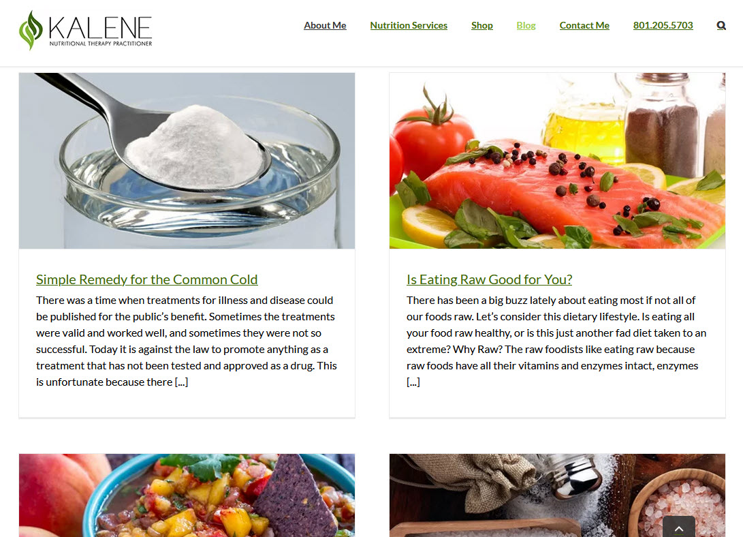
Task: Click the back-to-top arrow button
Action: point(679,527)
